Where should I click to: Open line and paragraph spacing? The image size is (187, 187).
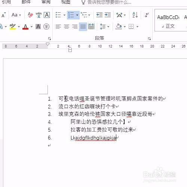103,27
